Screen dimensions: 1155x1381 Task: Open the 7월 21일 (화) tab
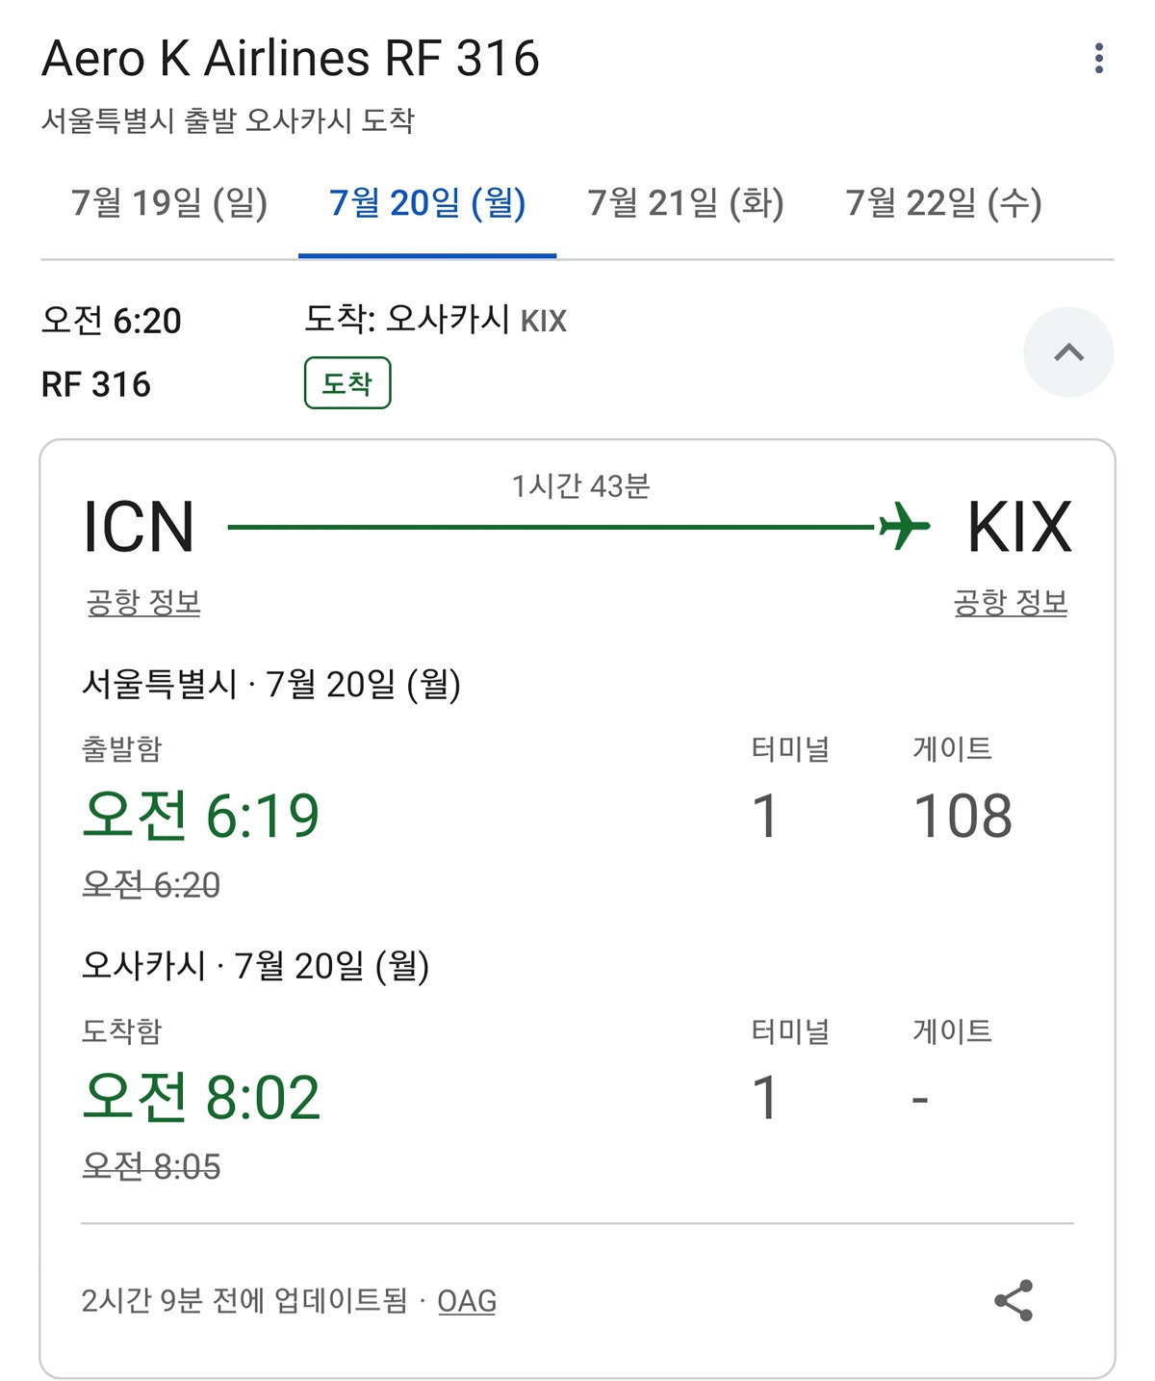[x=685, y=203]
